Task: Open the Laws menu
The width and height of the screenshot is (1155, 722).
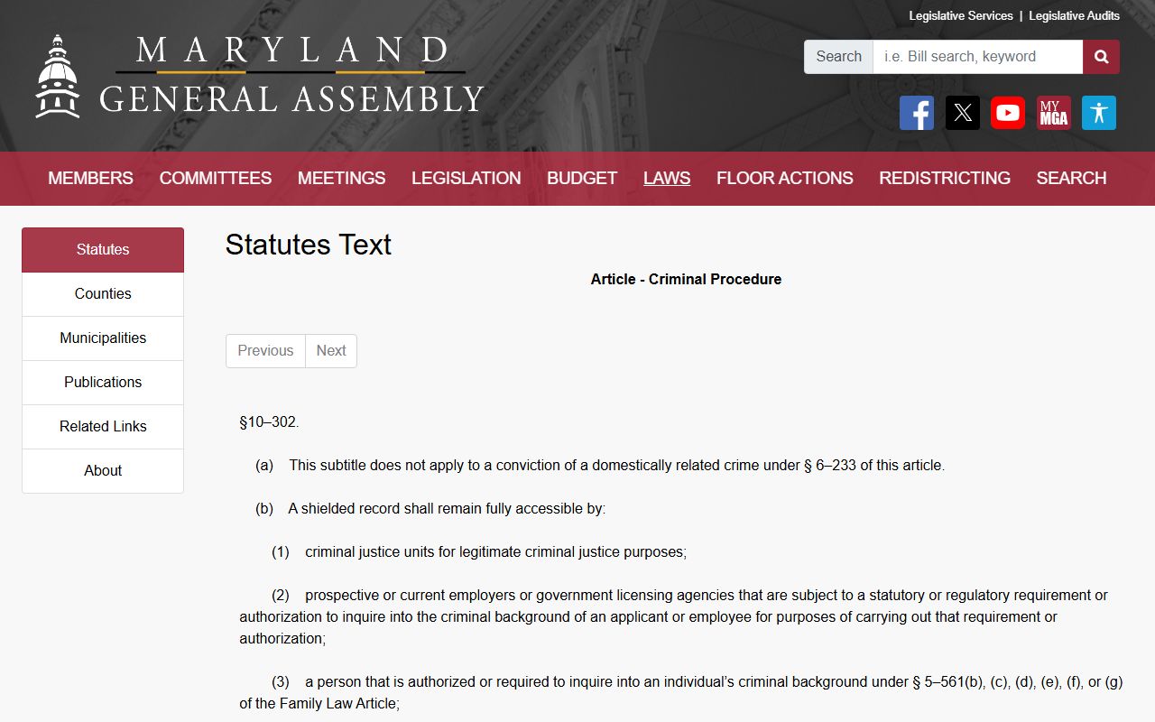Action: [667, 179]
